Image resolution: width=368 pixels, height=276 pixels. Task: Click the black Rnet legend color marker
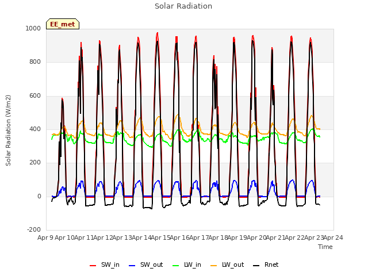point(256,266)
